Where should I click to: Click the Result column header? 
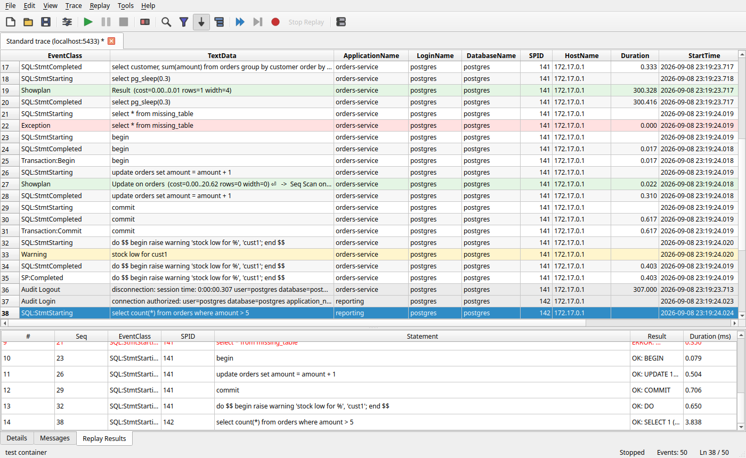[656, 336]
